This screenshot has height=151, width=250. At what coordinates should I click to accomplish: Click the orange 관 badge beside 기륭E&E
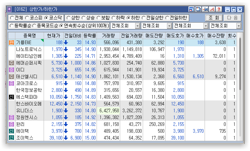tap(11, 42)
